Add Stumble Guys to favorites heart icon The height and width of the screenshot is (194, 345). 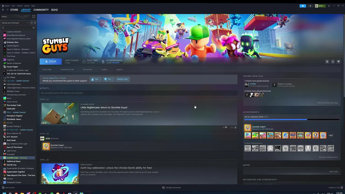[x=339, y=61]
